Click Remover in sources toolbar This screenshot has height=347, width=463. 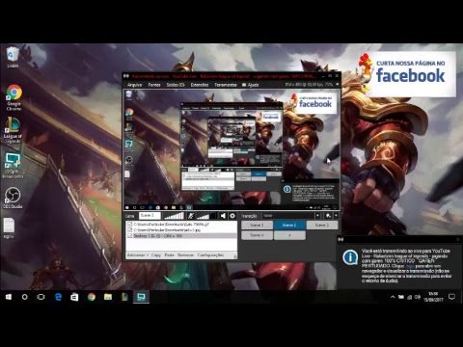point(185,254)
